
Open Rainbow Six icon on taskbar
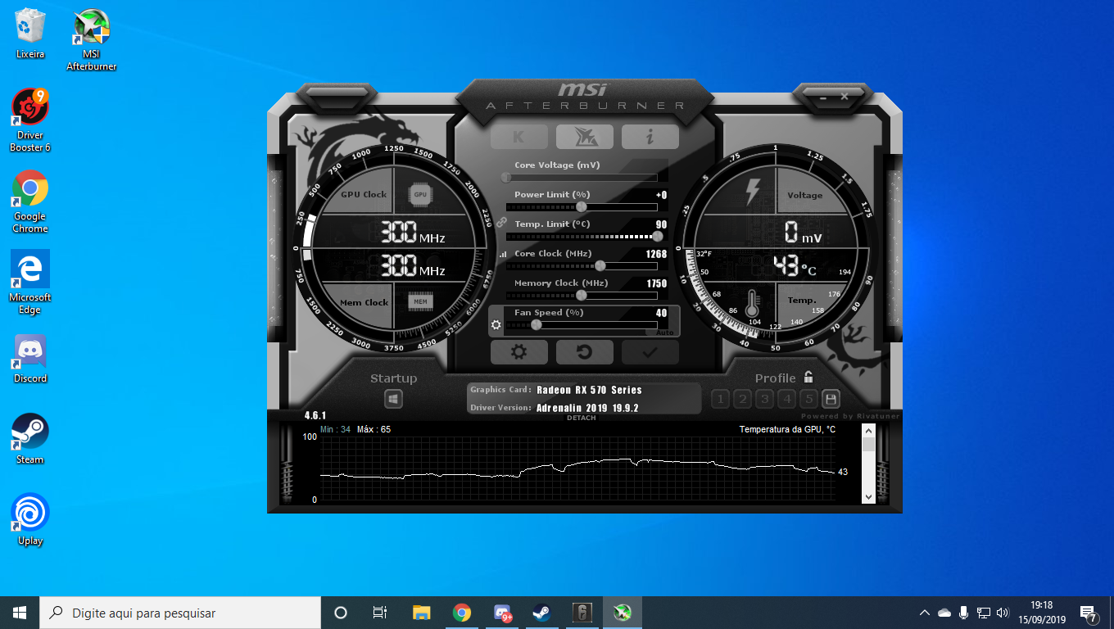[x=582, y=613]
